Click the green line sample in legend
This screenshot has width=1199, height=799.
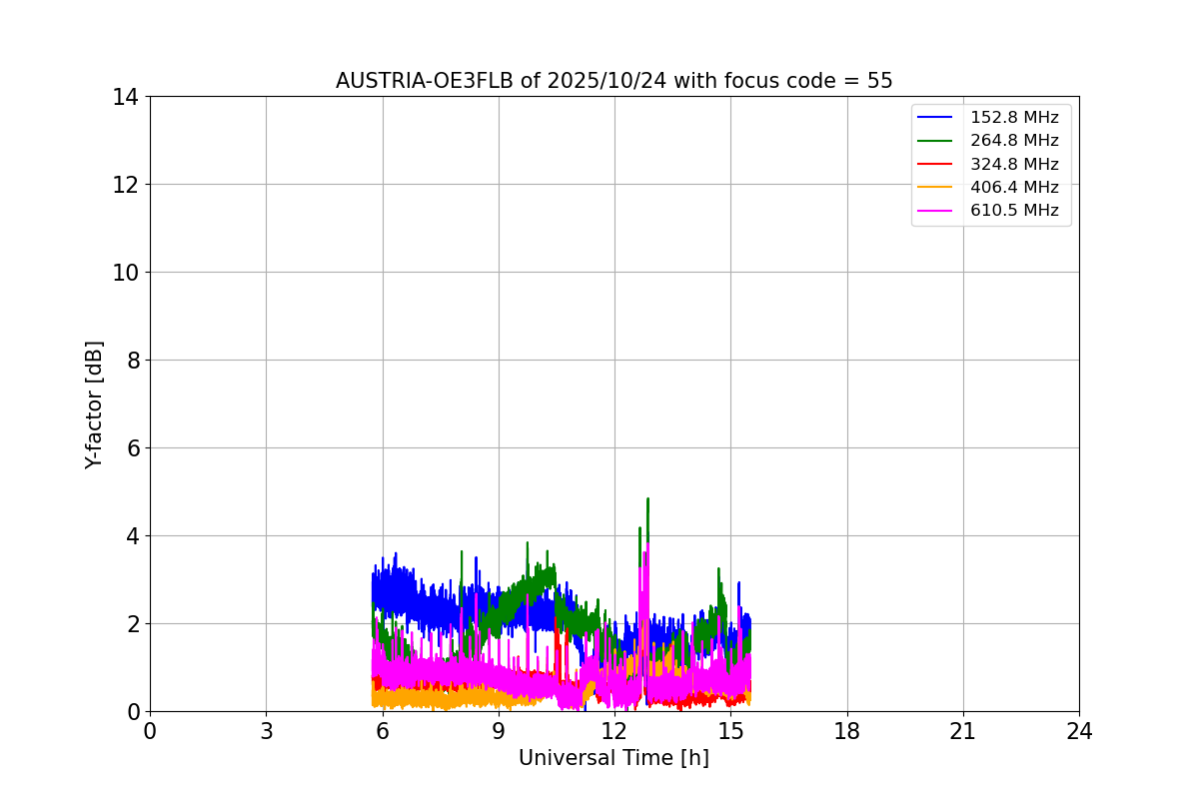[935, 141]
